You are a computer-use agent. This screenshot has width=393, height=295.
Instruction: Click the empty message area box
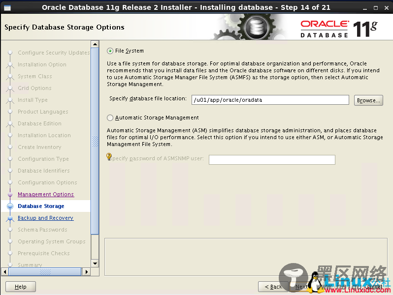(x=246, y=257)
